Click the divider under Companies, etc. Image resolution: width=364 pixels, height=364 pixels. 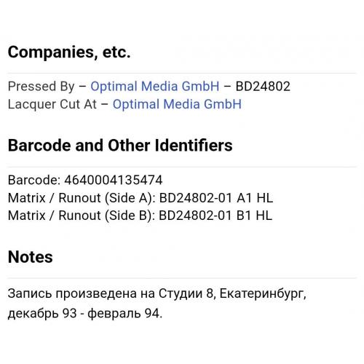pyautogui.click(x=182, y=73)
